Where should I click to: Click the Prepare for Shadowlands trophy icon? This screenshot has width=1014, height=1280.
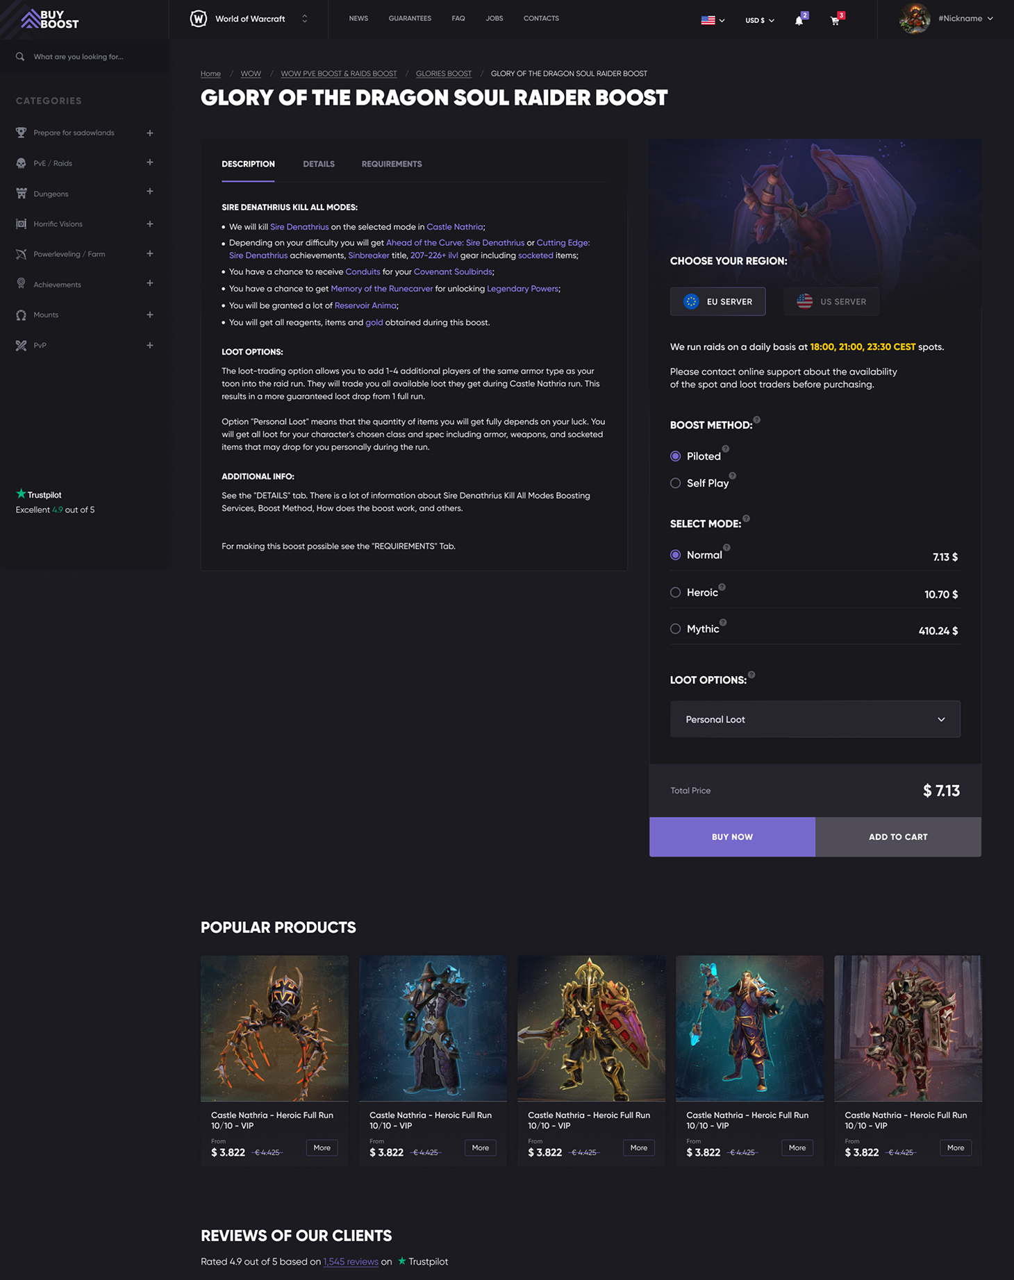click(22, 133)
